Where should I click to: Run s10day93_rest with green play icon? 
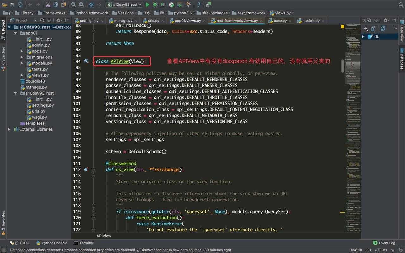(x=147, y=4)
